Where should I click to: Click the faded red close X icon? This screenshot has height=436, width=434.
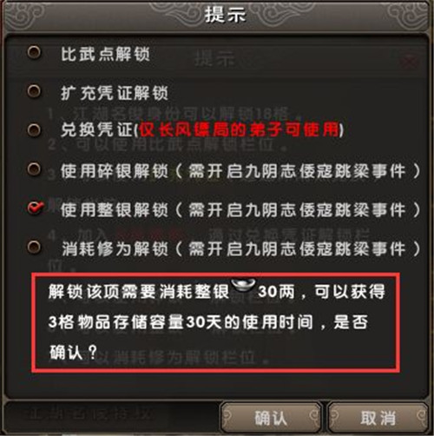pyautogui.click(x=410, y=61)
